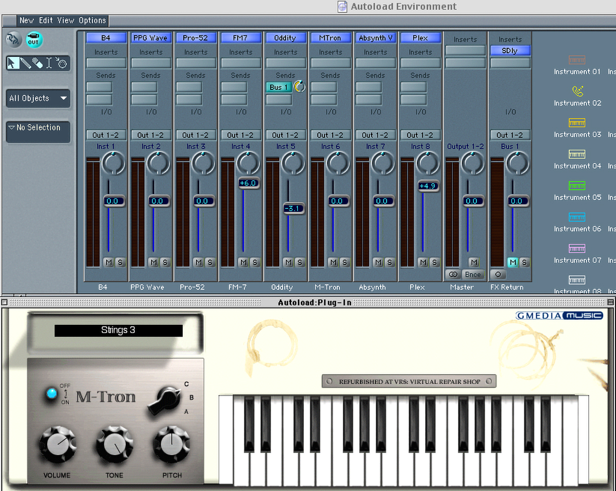
Task: Click the plug-in window collapse button
Action: pos(610,302)
